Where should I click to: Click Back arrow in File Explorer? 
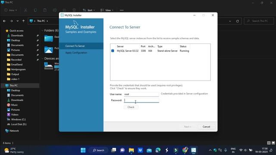coord(4,21)
